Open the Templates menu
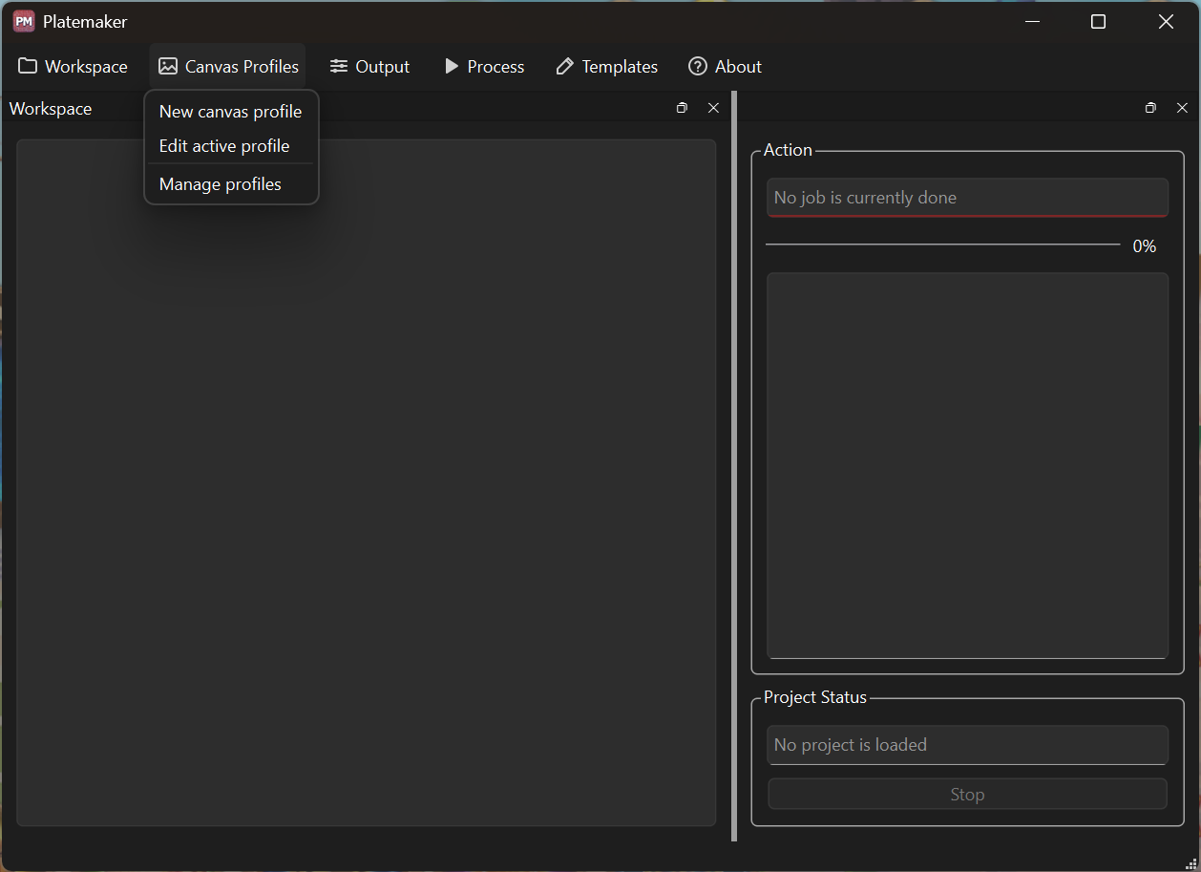Screen dimensions: 1201x872 click(x=606, y=67)
